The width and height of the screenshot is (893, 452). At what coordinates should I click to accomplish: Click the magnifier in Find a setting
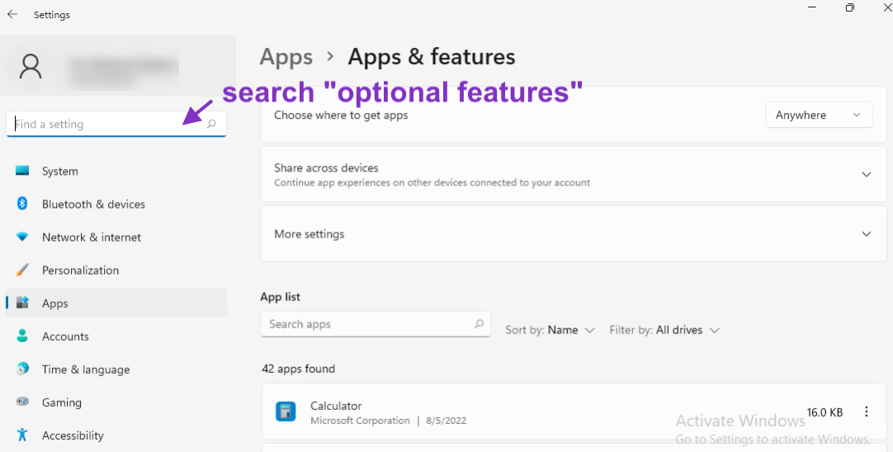pos(211,124)
